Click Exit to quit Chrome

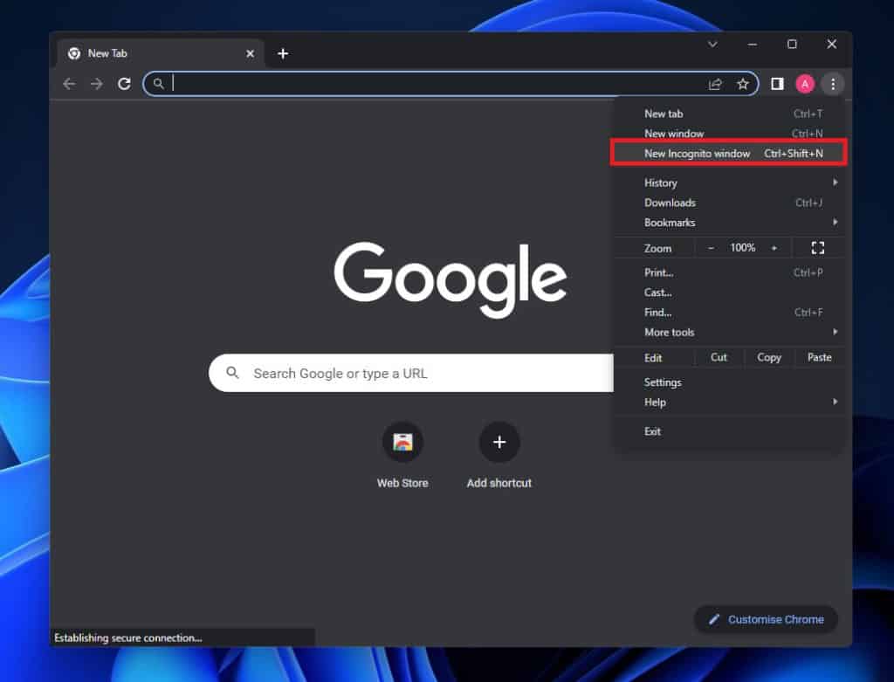[x=652, y=431]
